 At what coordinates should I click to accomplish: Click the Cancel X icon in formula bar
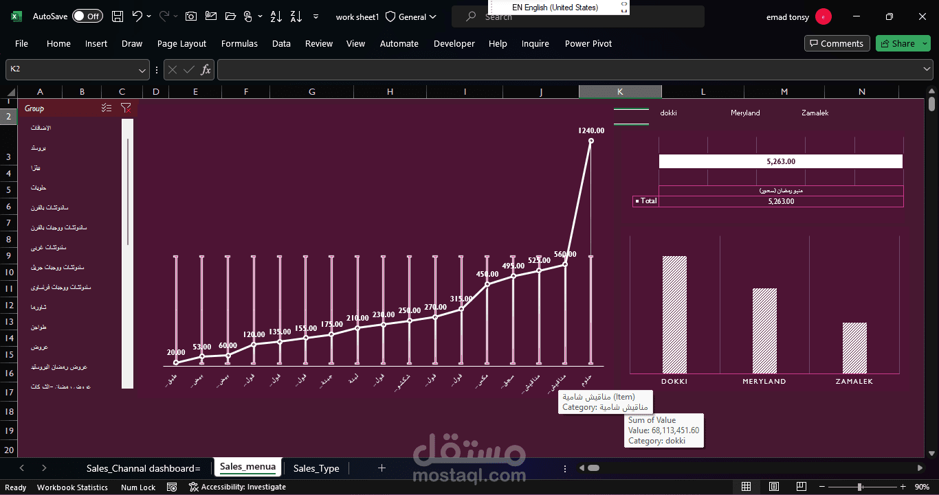(173, 69)
